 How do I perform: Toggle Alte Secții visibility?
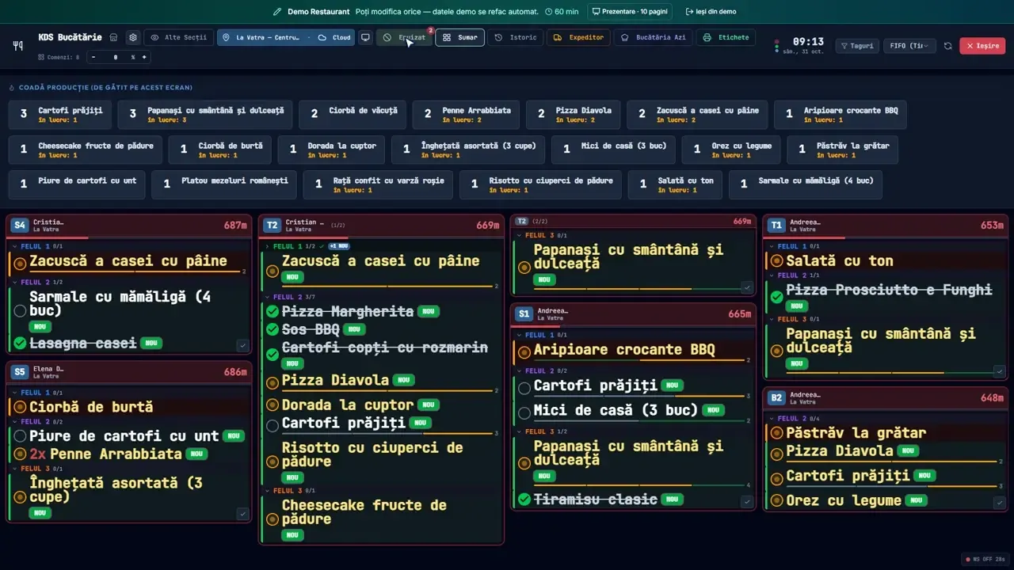178,37
